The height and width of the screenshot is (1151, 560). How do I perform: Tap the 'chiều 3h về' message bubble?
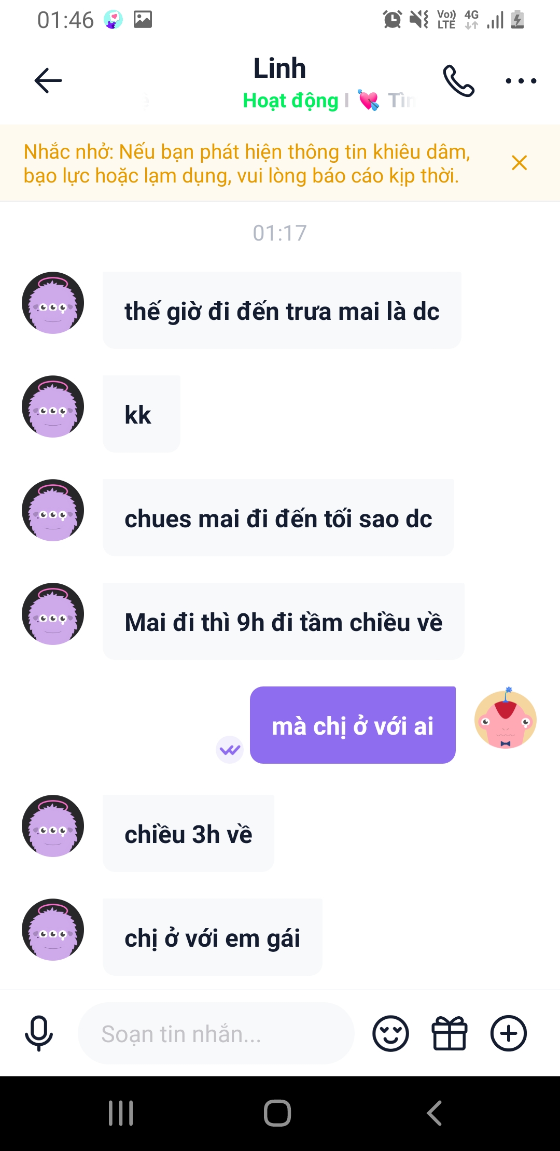click(188, 833)
